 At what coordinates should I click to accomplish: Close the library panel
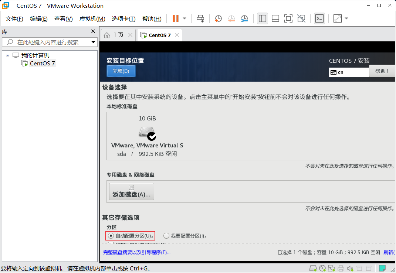93,31
